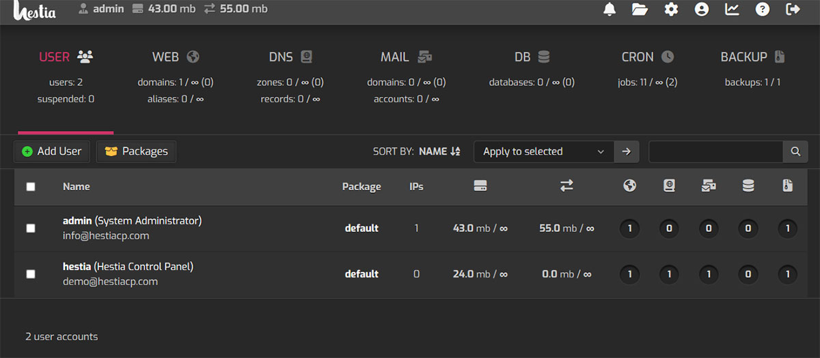This screenshot has width=820, height=358.
Task: Click the IPs column header
Action: pyautogui.click(x=416, y=187)
